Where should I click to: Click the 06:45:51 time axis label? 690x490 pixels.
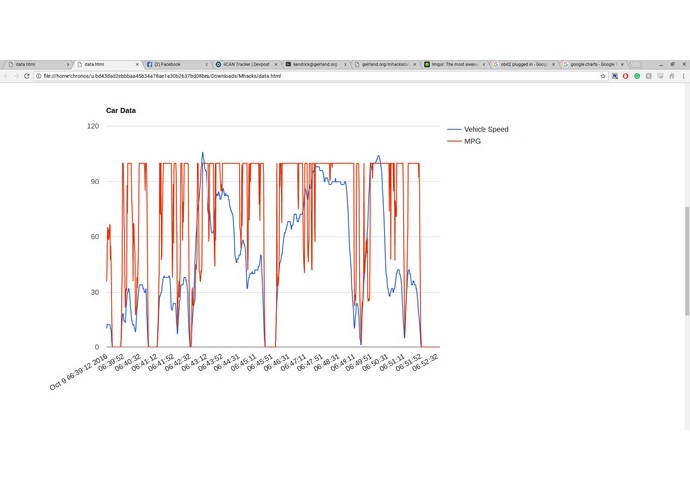[x=260, y=363]
